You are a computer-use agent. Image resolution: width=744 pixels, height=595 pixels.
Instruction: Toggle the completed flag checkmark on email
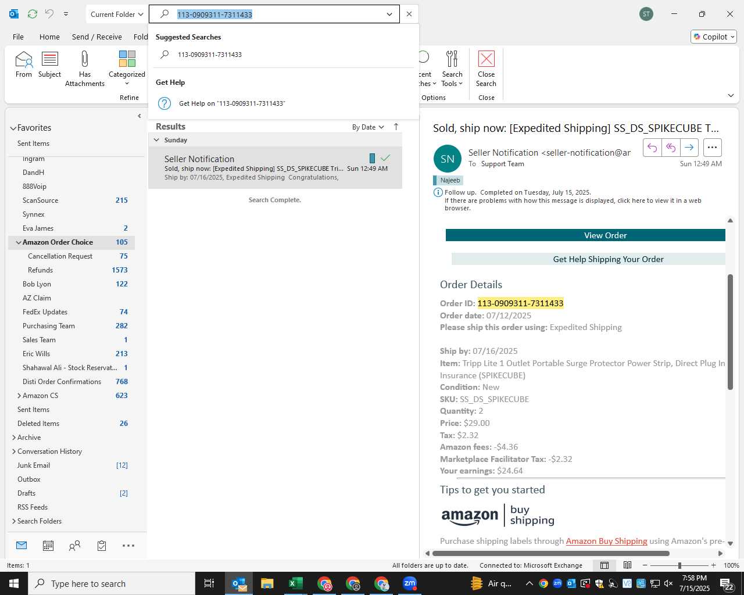[385, 158]
